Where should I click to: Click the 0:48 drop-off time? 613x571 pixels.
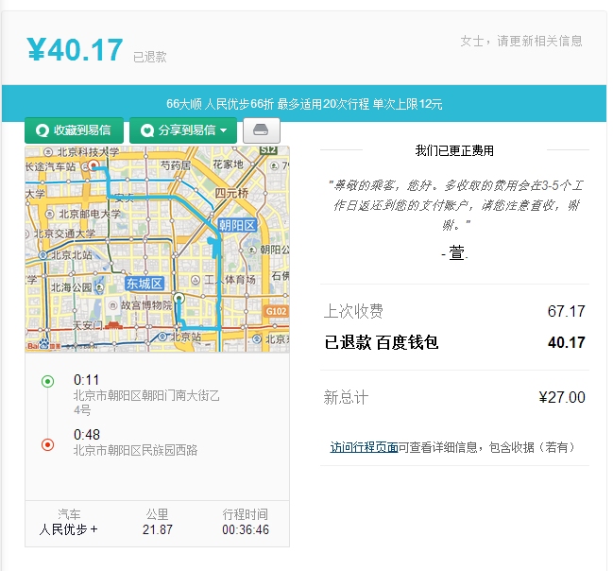coord(87,435)
